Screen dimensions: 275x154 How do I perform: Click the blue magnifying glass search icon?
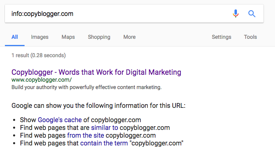[x=252, y=13]
